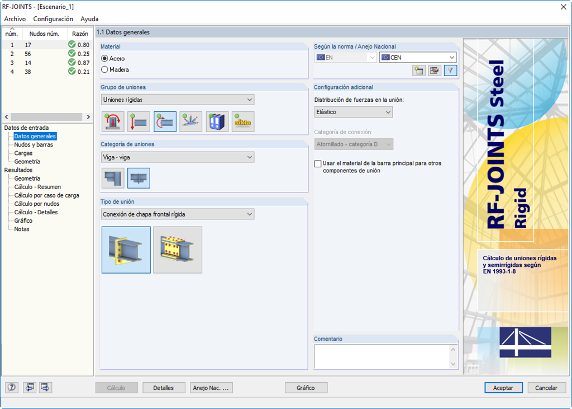Select Madera material radio button
572x409 pixels.
[x=104, y=69]
